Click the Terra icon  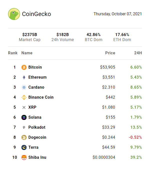pyautogui.click(x=24, y=147)
